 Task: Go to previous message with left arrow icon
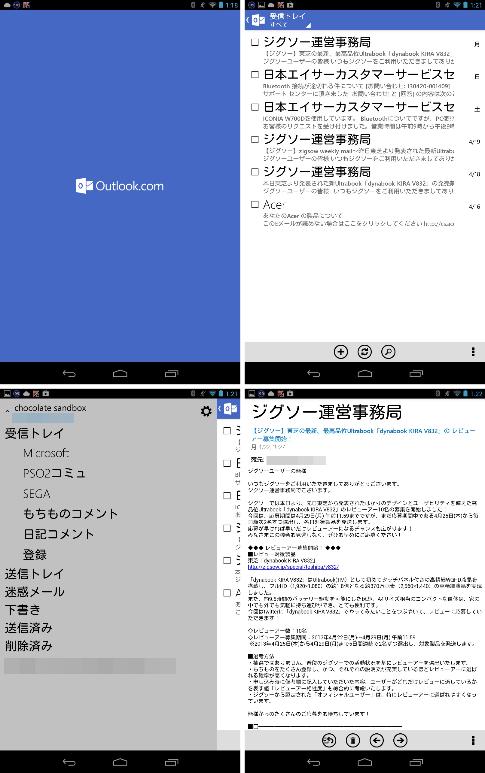pyautogui.click(x=377, y=740)
